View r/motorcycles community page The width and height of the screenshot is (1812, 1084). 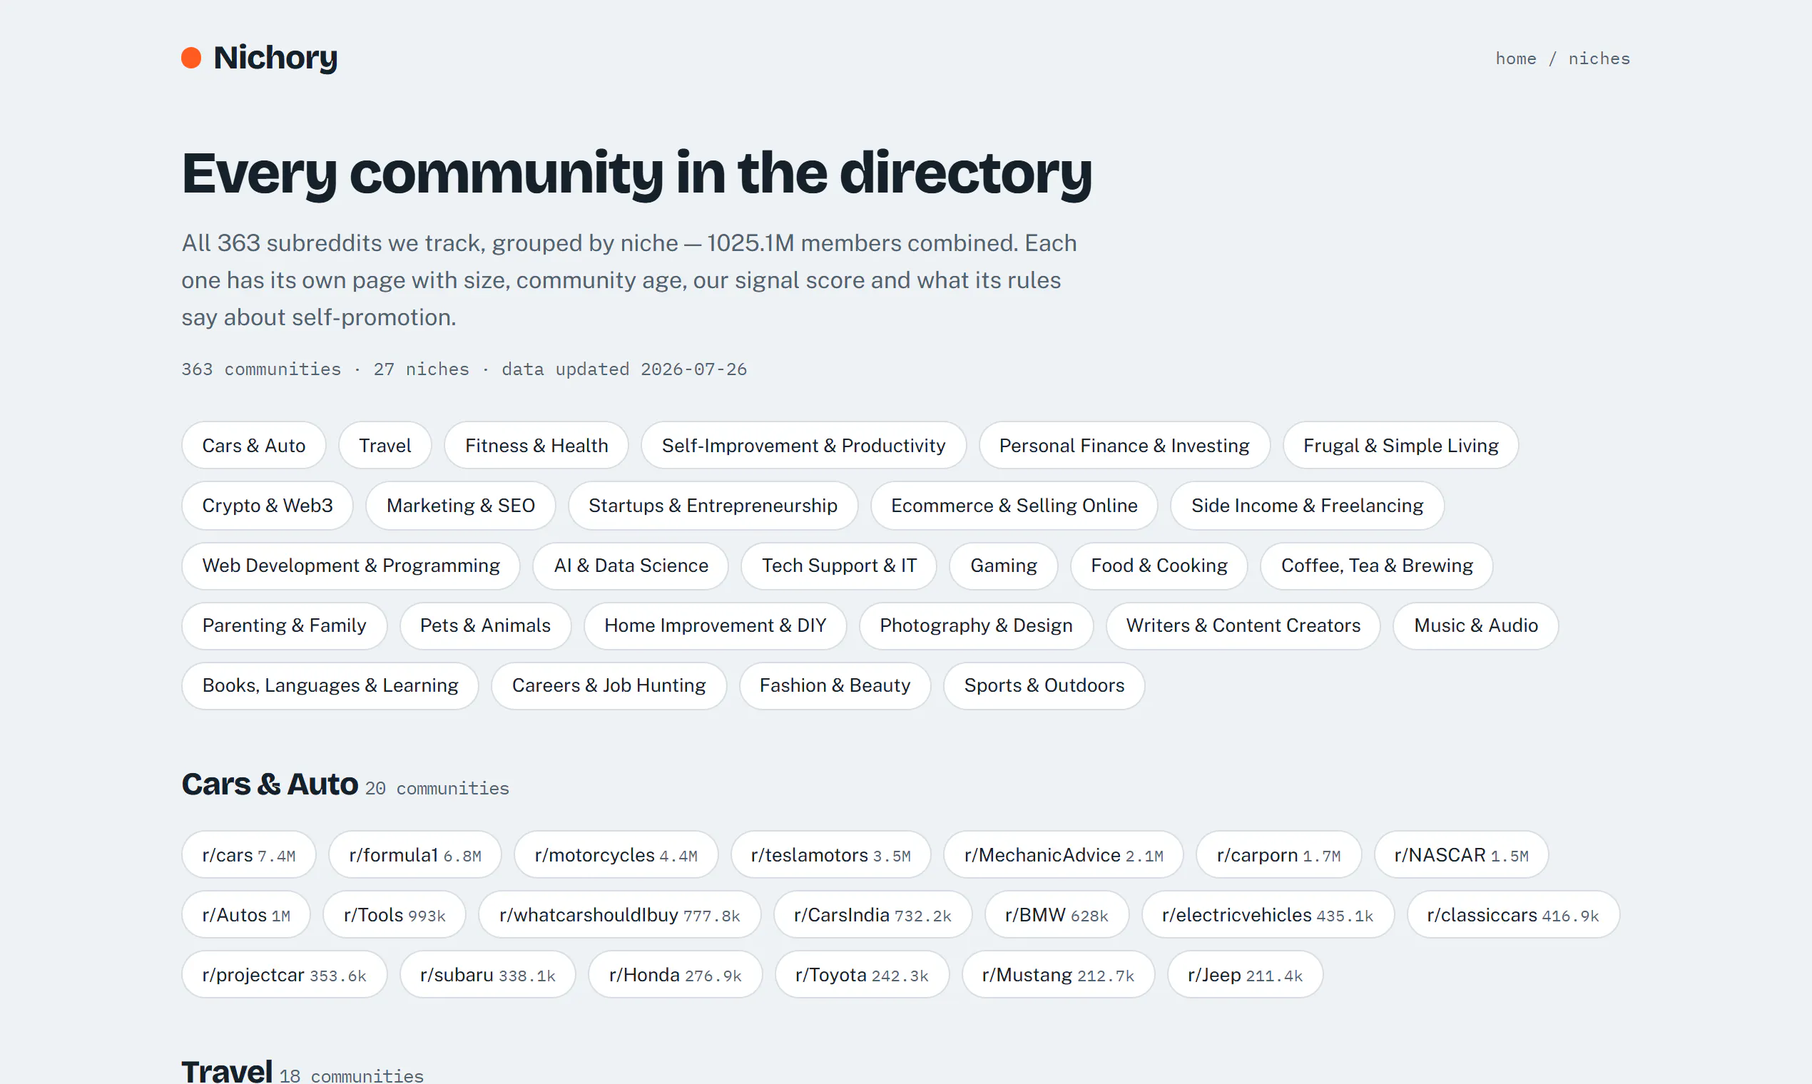615,854
